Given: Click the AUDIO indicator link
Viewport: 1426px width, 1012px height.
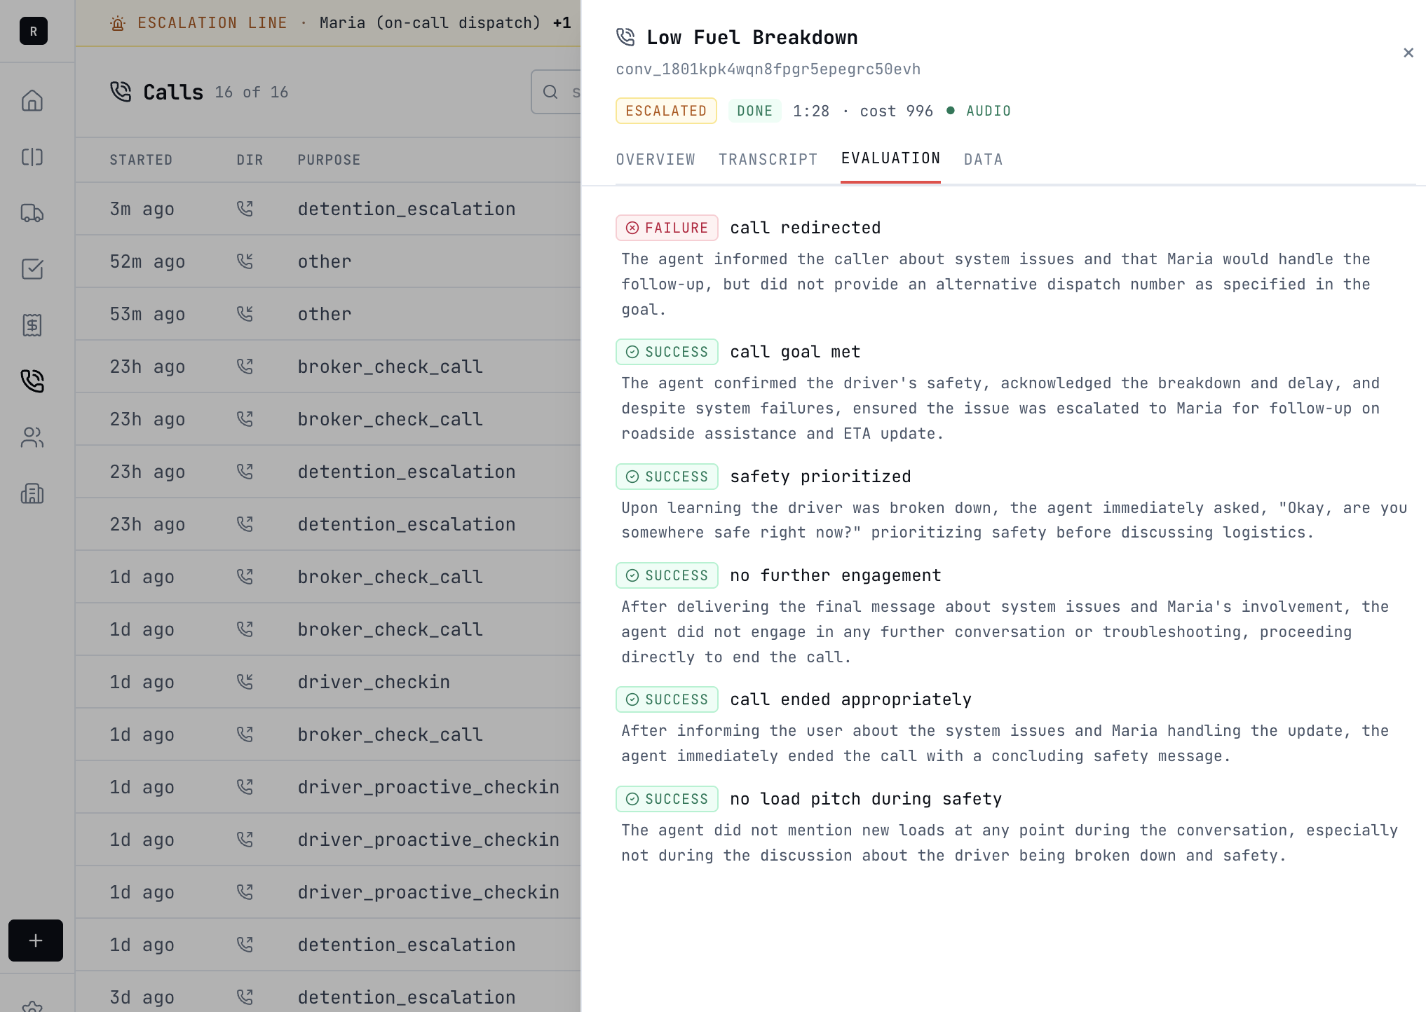Looking at the screenshot, I should (988, 111).
